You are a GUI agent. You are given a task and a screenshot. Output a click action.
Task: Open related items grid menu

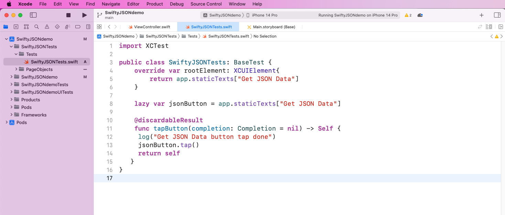99,27
